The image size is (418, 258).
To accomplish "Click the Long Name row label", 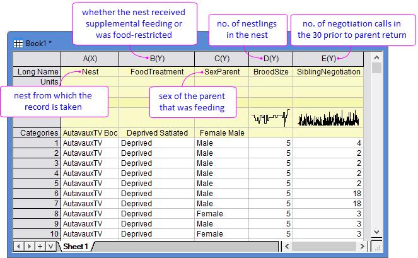I will (x=37, y=72).
